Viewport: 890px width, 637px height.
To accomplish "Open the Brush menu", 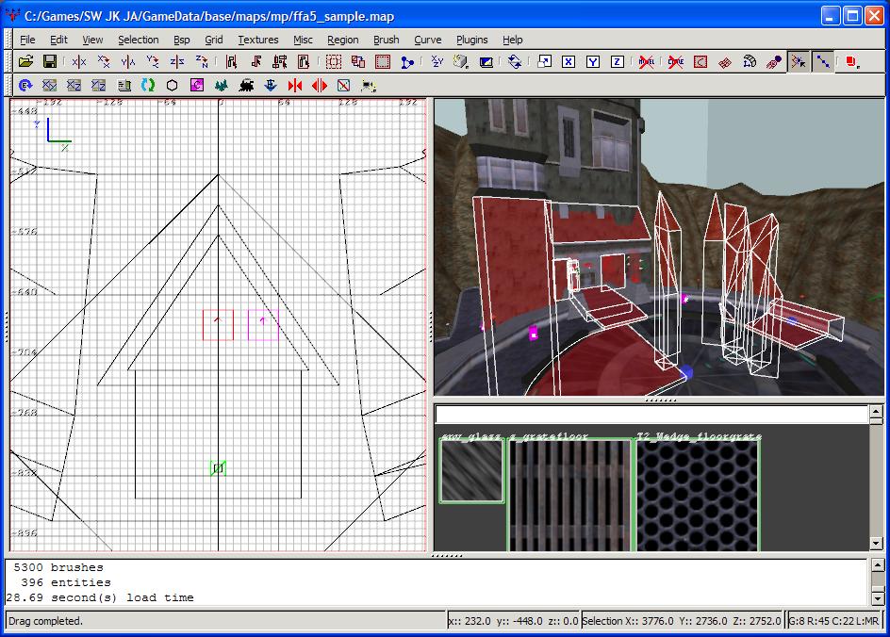I will pyautogui.click(x=387, y=40).
